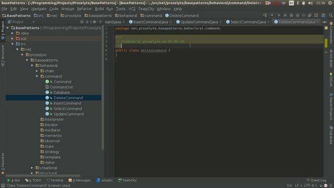Screen dimensions: 334x188
Task: Open the TeamCity menu
Action: (x=146, y=9)
